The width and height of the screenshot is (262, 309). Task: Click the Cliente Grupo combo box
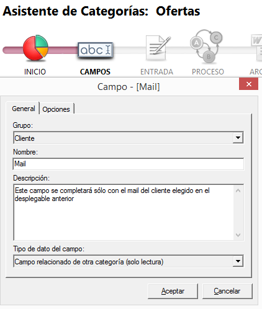[129, 138]
